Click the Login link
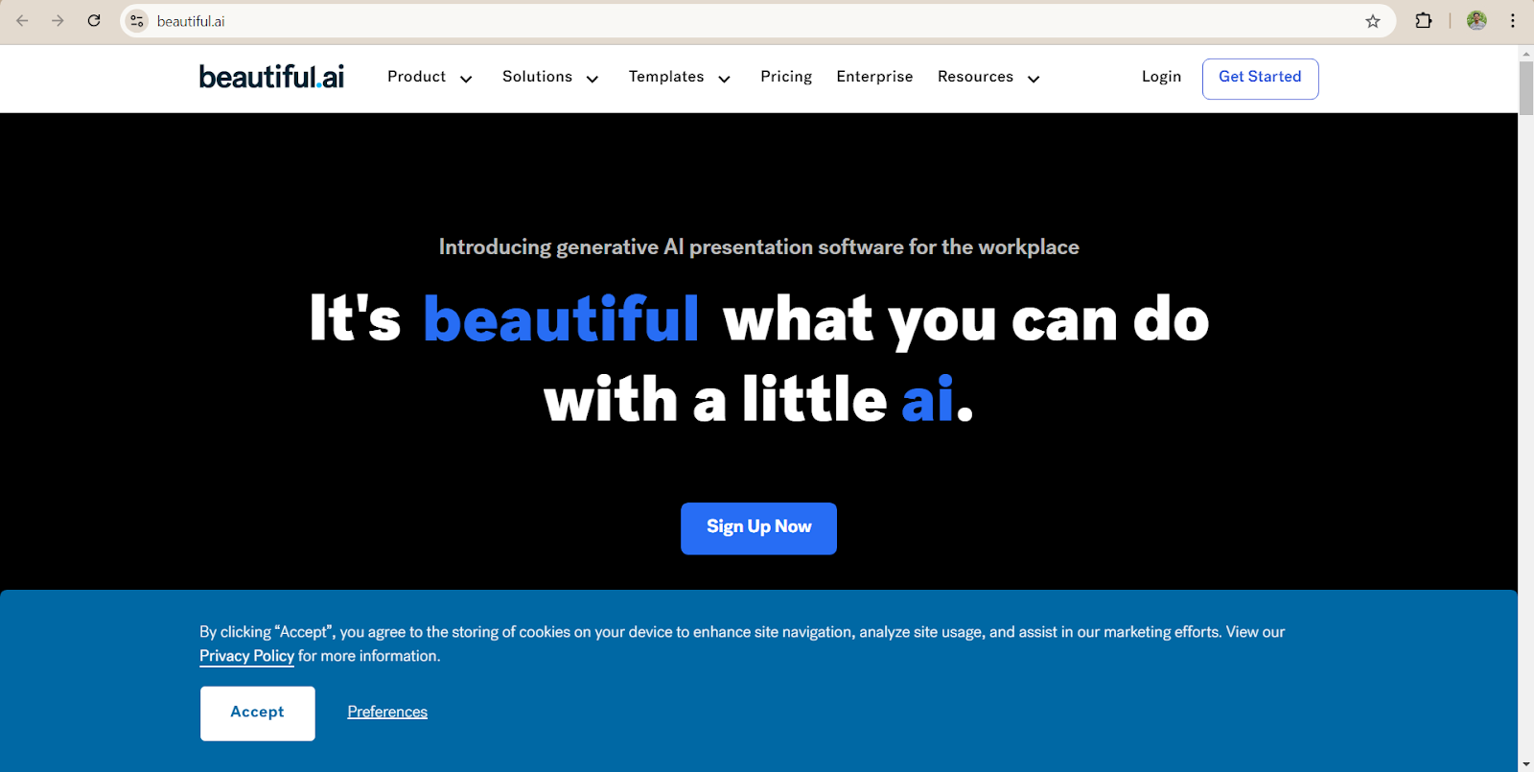 pos(1161,77)
